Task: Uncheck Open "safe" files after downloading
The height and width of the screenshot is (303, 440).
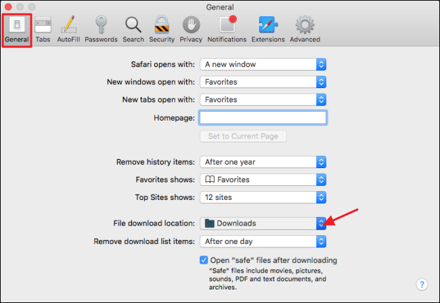Action: click(204, 260)
